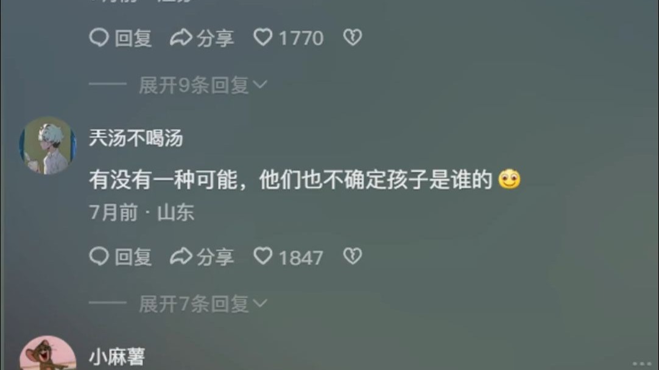Viewport: 659px width, 370px height.
Task: Like the comment with 1847 likes
Action: tap(263, 256)
